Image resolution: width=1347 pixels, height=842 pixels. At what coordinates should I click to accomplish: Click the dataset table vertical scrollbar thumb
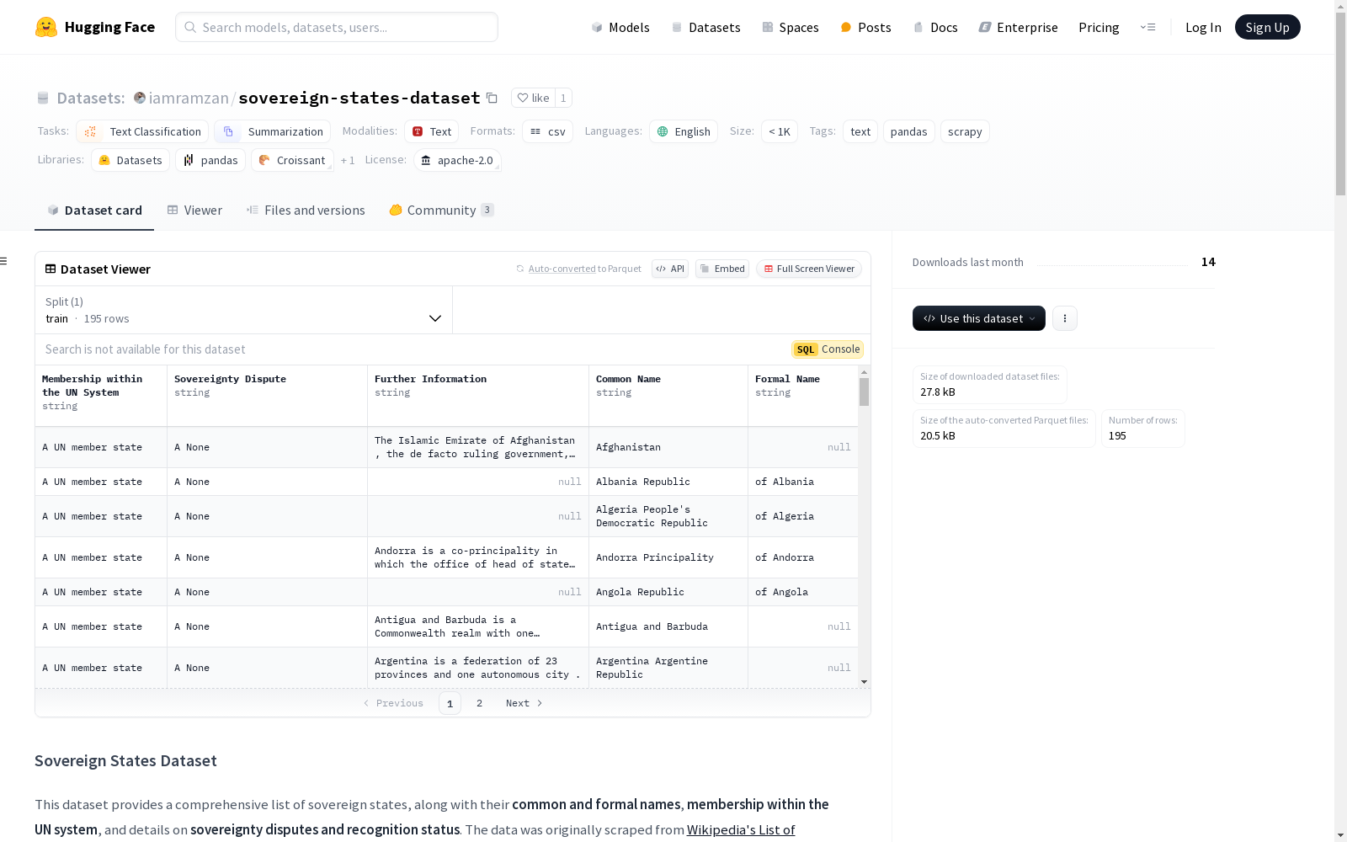864,392
